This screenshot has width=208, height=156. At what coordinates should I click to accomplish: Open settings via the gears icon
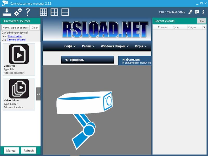pyautogui.click(x=18, y=12)
